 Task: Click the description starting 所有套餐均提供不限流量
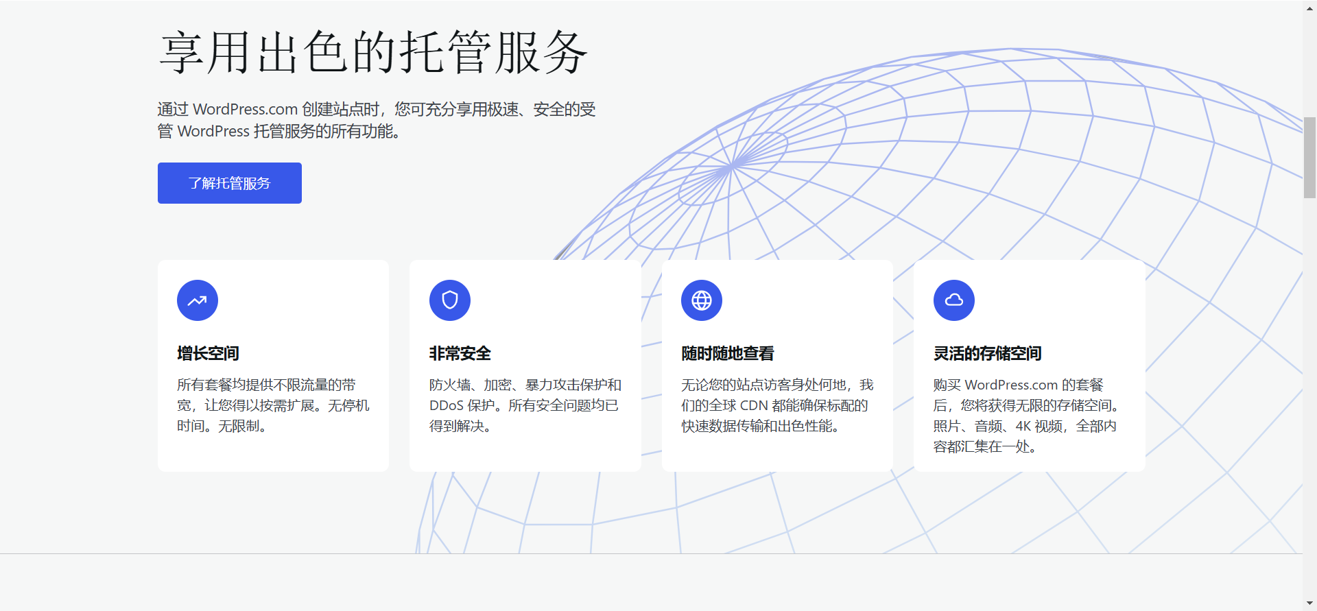[273, 405]
